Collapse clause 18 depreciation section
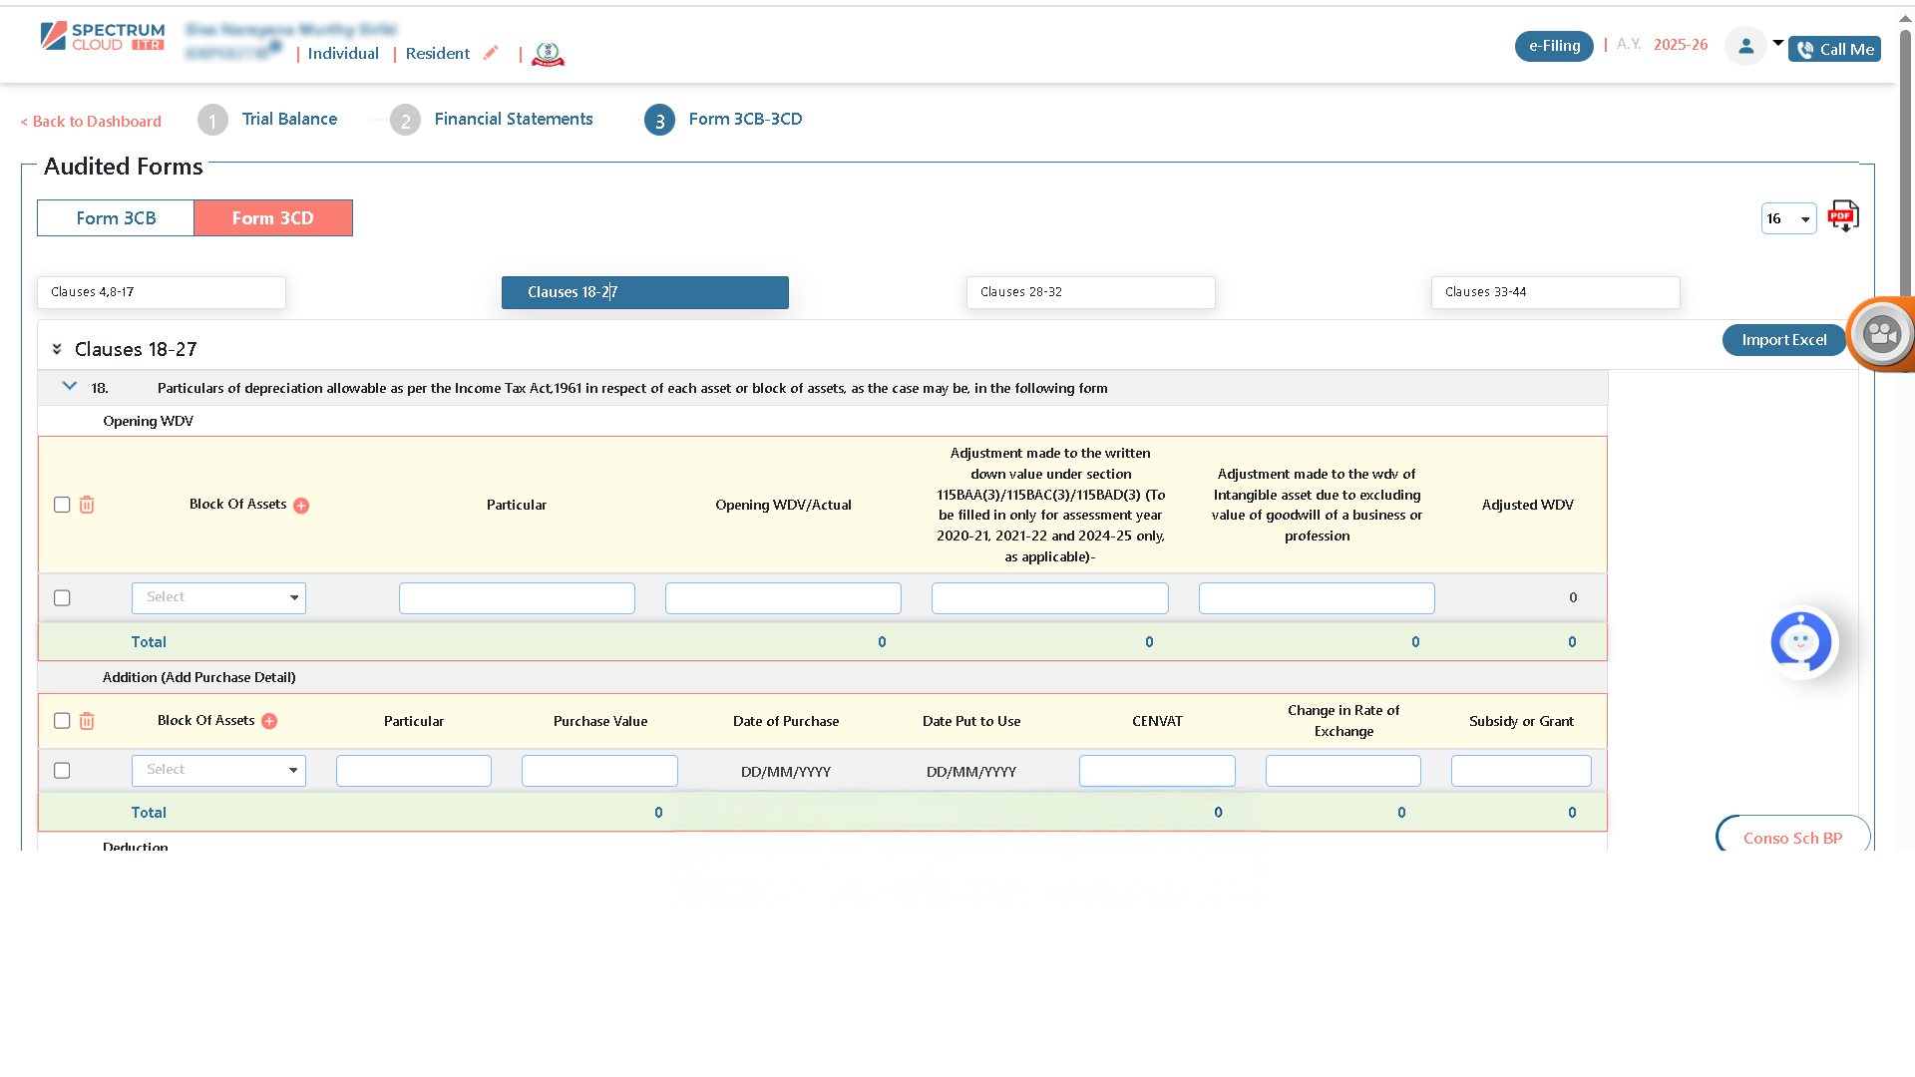 [69, 386]
